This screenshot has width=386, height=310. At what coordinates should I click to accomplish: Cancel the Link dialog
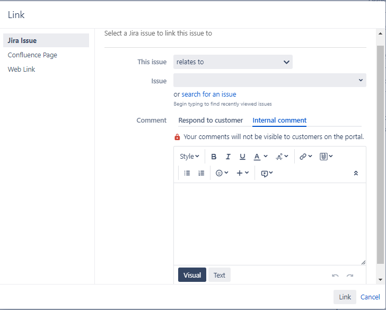coord(370,297)
